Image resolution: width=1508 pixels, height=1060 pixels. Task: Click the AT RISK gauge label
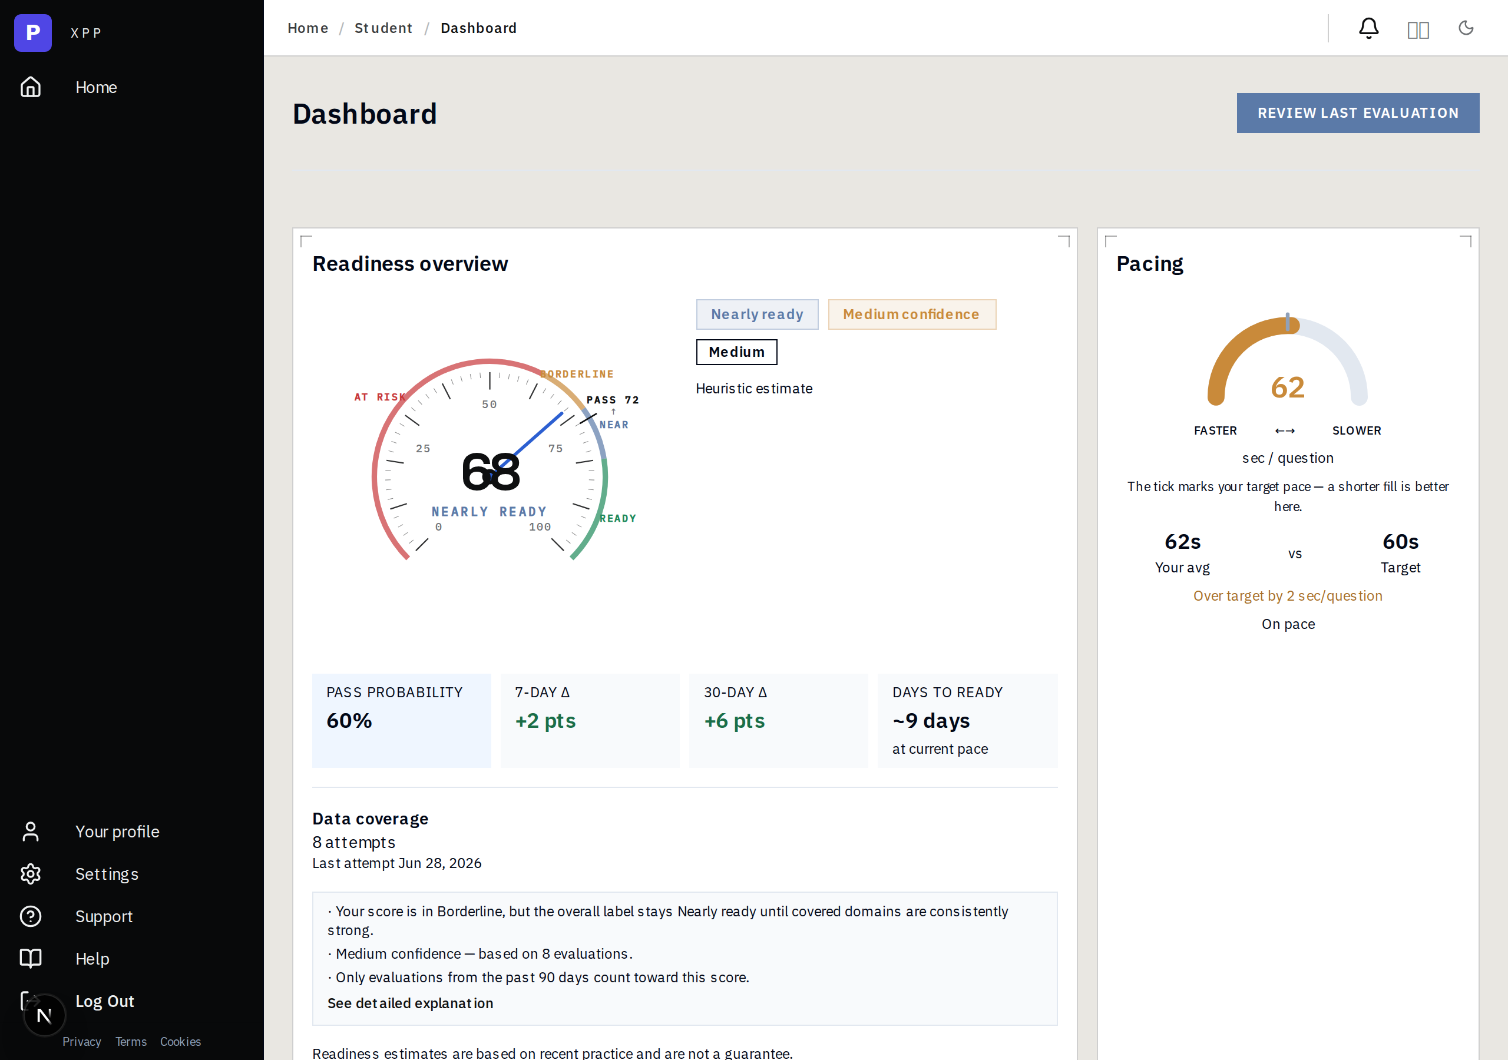tap(381, 397)
